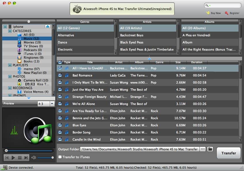The height and width of the screenshot is (171, 244).
Task: Adjust the volume slider
Action: (45, 157)
